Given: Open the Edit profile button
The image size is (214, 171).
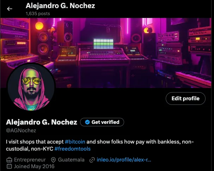Looking at the screenshot, I should (x=185, y=99).
